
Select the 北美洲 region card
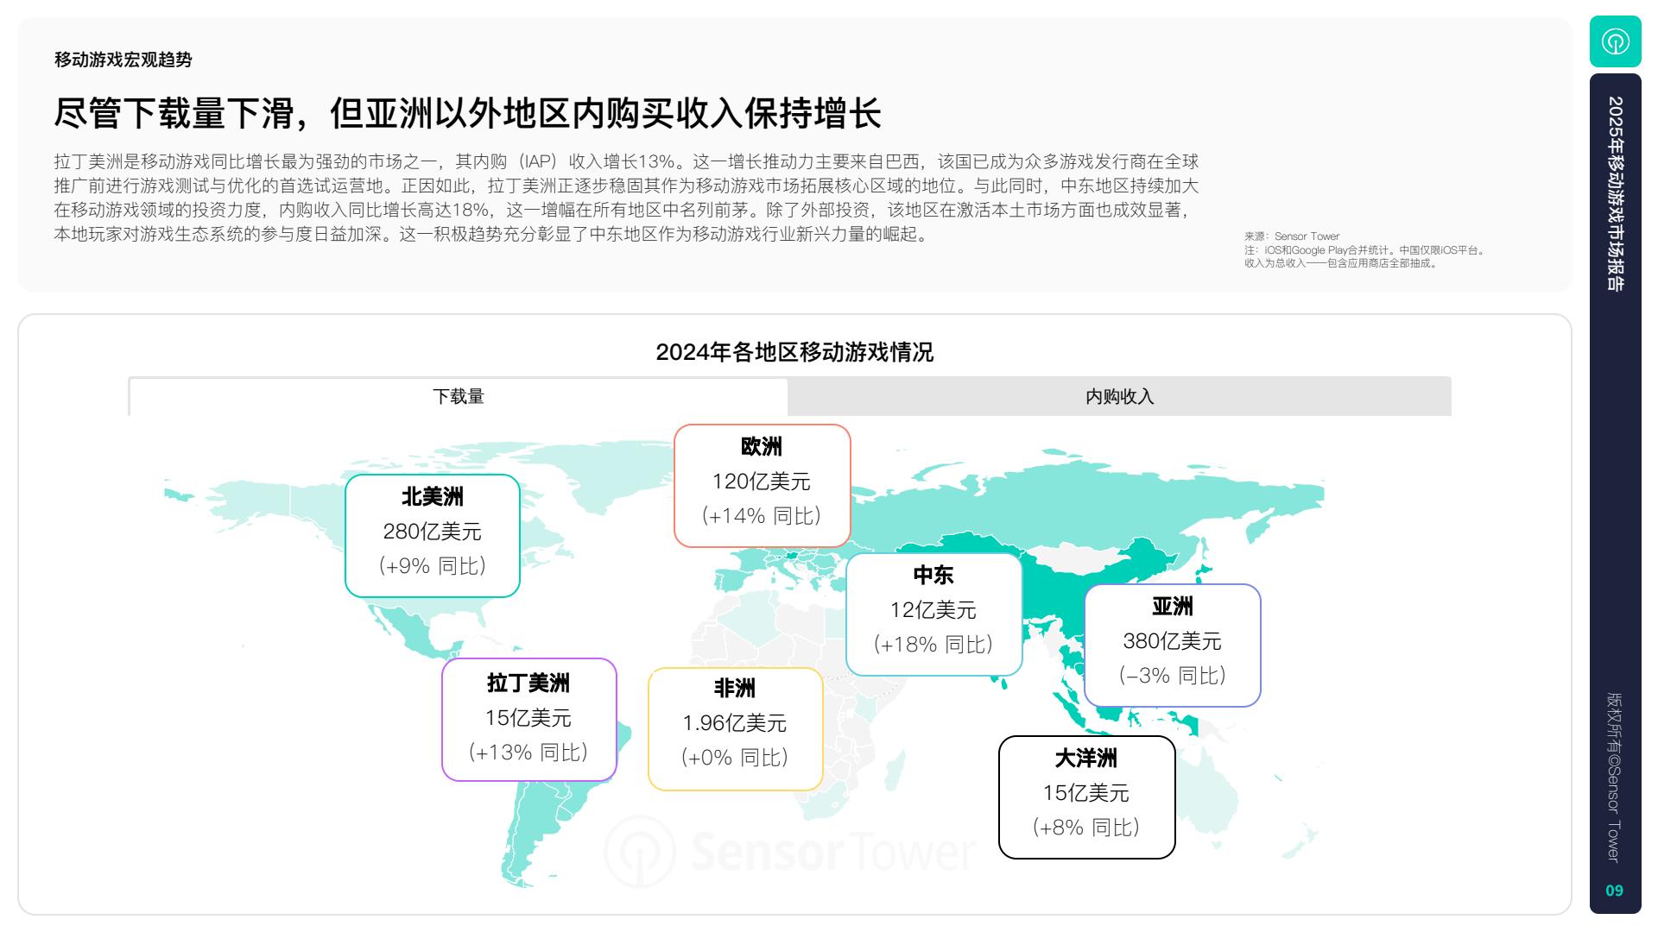[x=433, y=535]
